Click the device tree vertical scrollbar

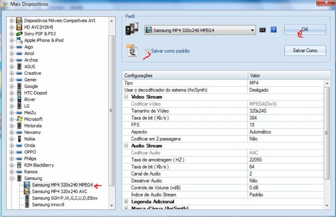click(x=111, y=110)
